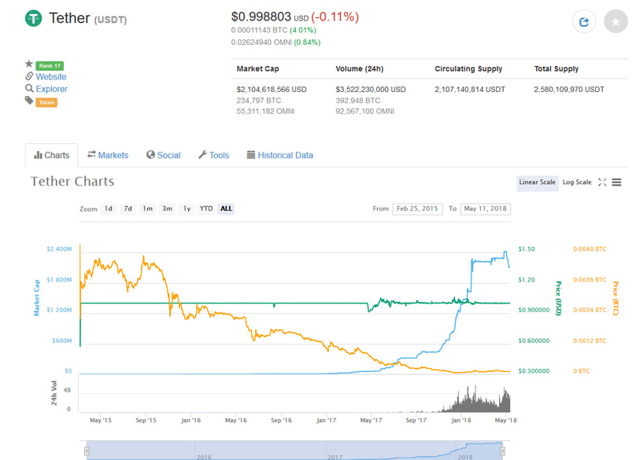Screen dimensions: 636x460
Task: Click the Tether Charts heading
Action: pyautogui.click(x=72, y=181)
